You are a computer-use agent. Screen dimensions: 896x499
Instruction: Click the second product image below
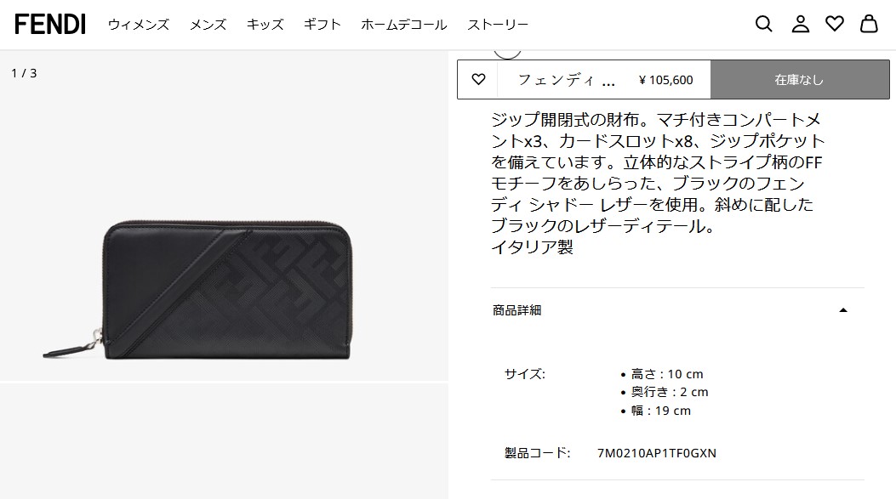click(224, 441)
